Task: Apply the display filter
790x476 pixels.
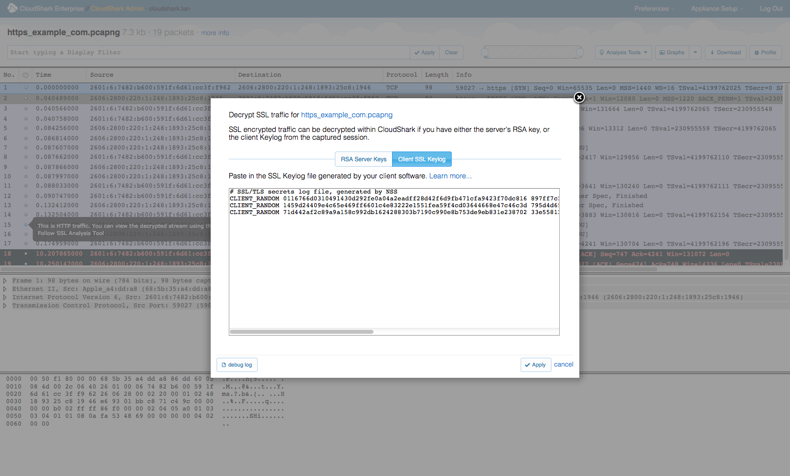Action: click(x=425, y=52)
